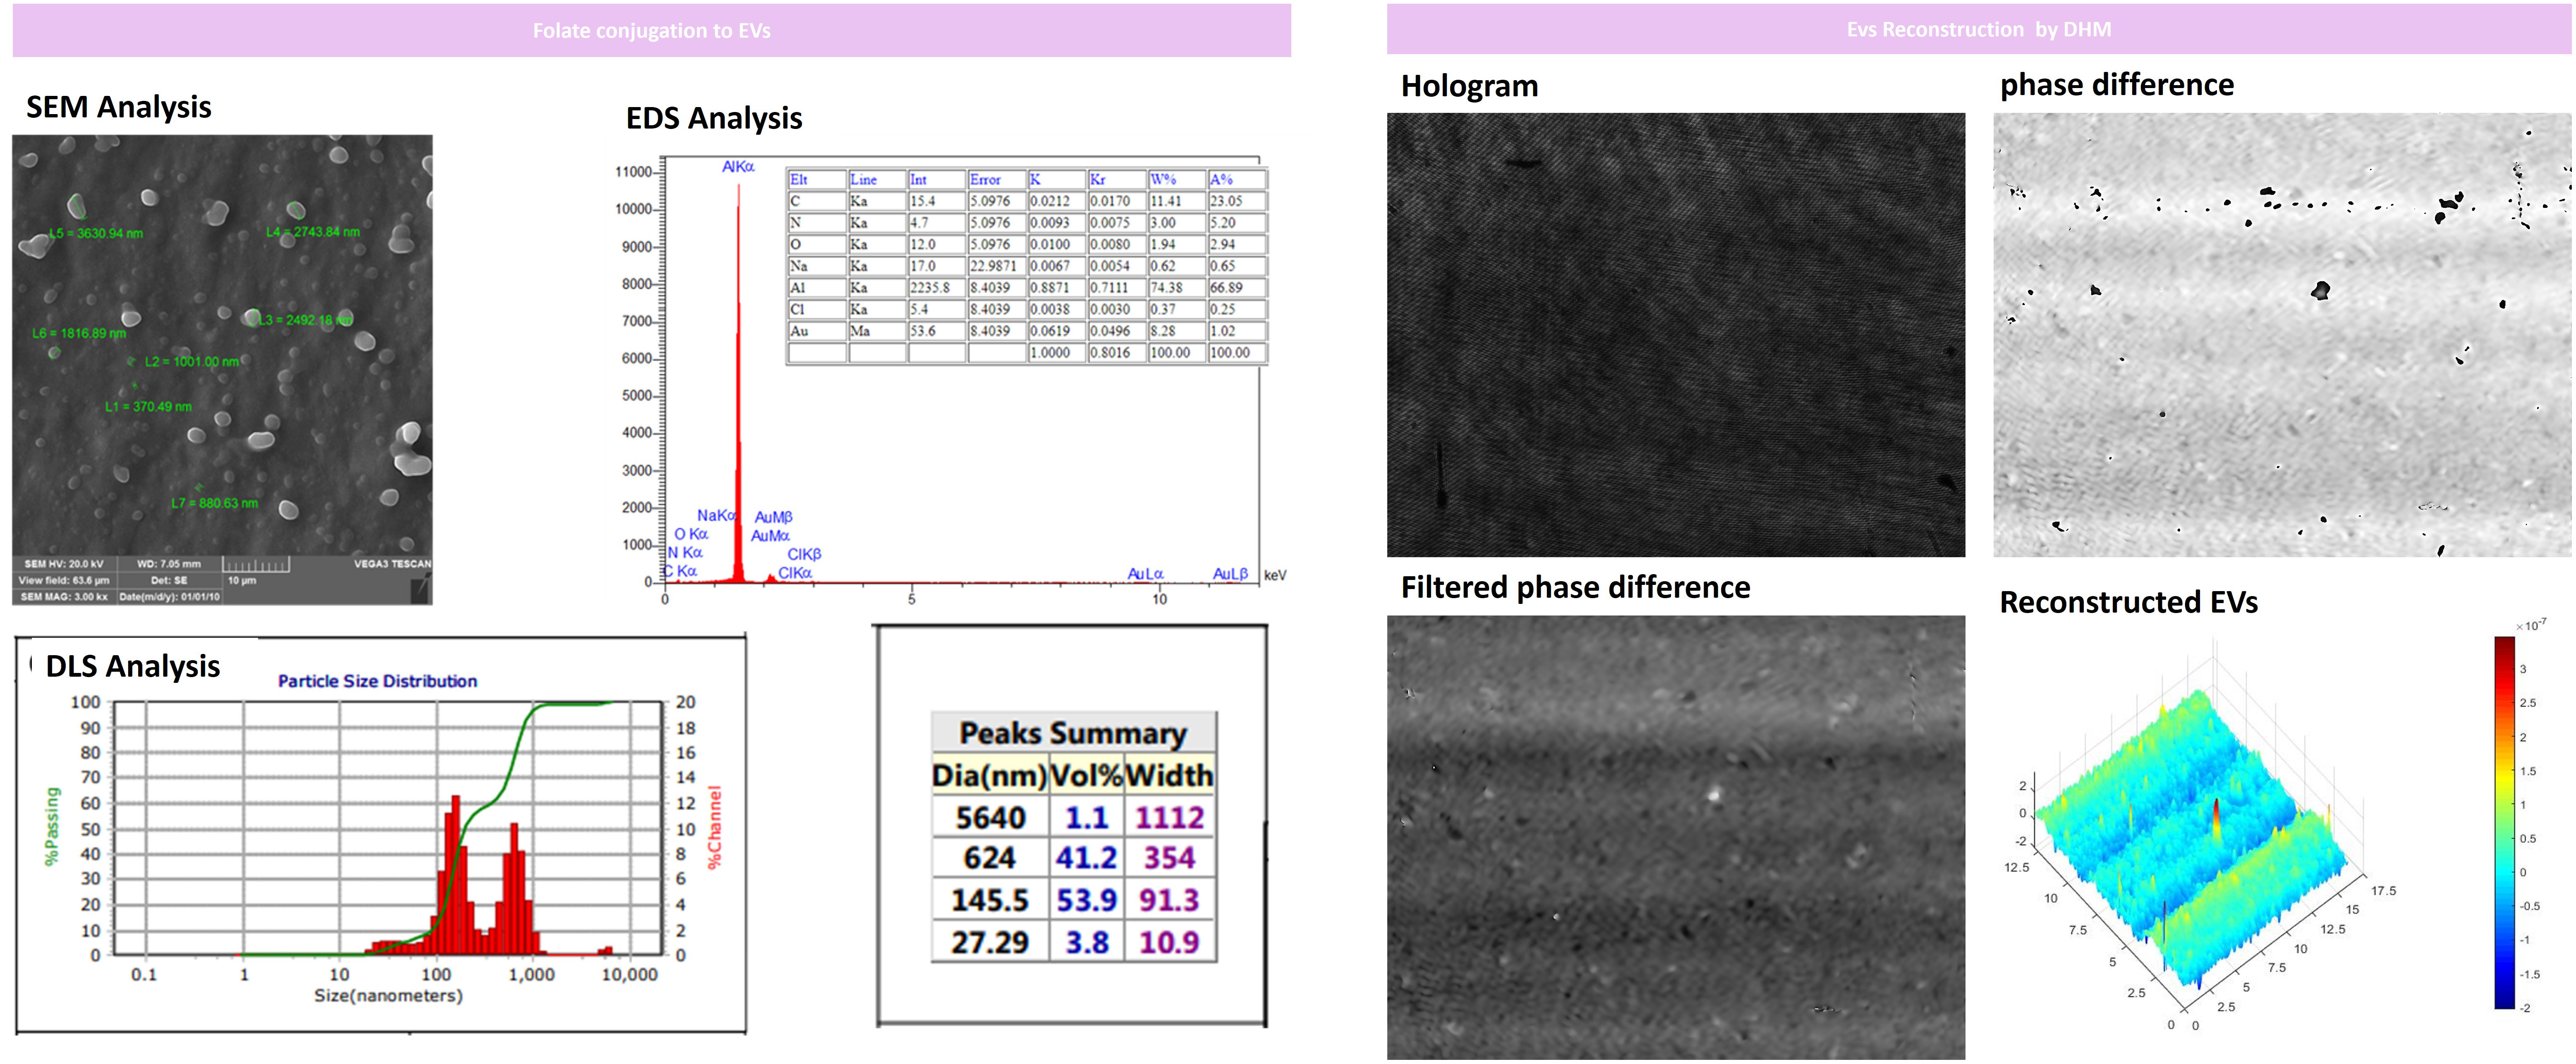Click the '×10⁻⁷' multiplier above the colorbar

(2531, 625)
